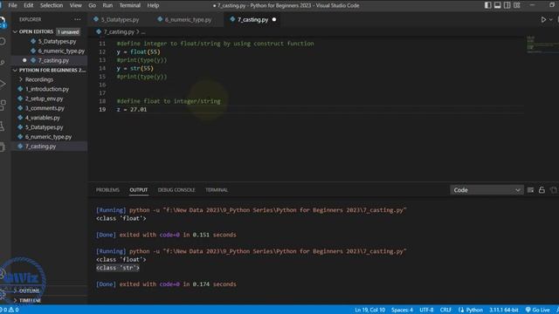Click the Python file icon on 7_casting.py tab

point(232,19)
